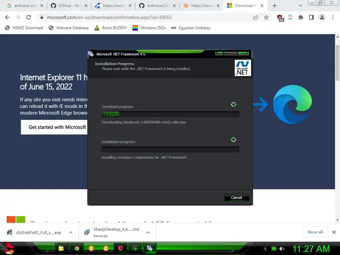340x255 pixels.
Task: Click the Microsoft Edge logo on page
Action: click(293, 105)
